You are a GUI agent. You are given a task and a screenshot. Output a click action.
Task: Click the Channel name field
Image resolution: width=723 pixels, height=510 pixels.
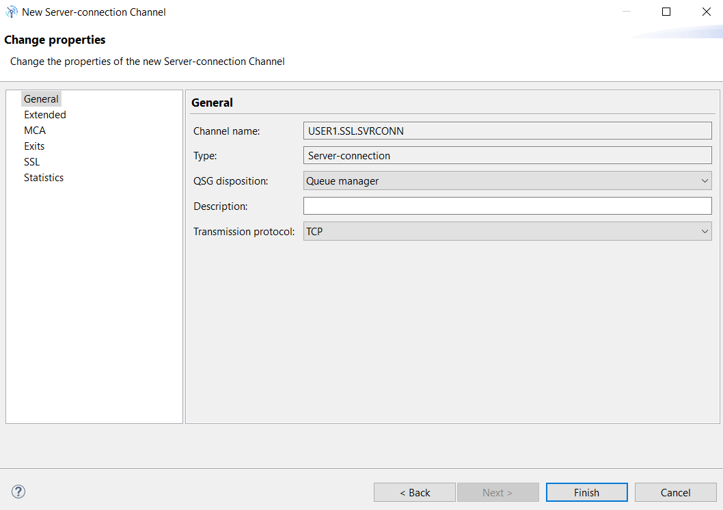507,131
